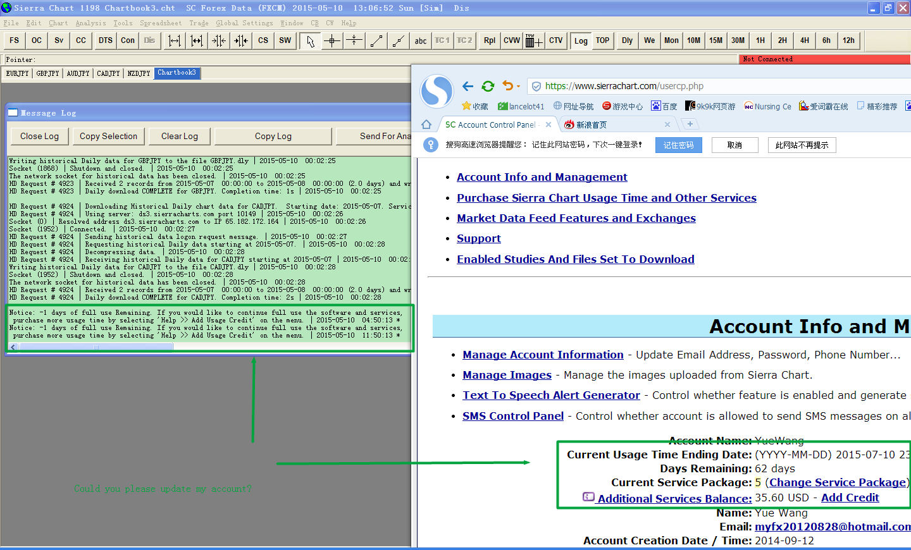This screenshot has width=911, height=550.
Task: Switch chart to 4H timeframe
Action: [805, 40]
